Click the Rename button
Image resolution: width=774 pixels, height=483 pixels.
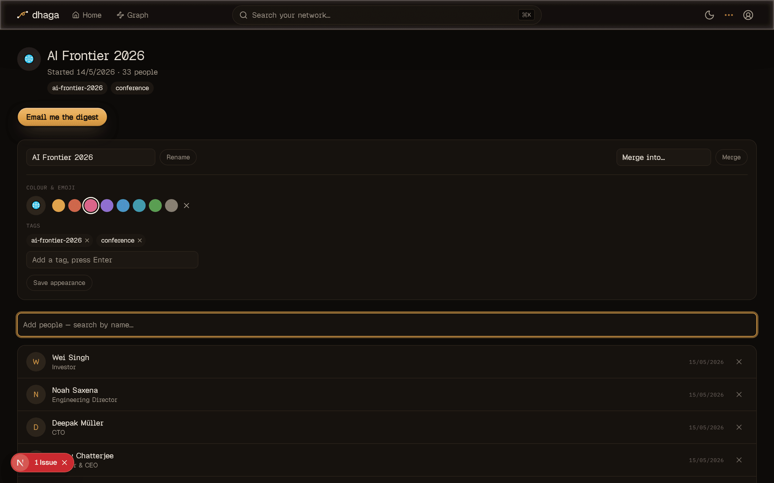pos(178,157)
